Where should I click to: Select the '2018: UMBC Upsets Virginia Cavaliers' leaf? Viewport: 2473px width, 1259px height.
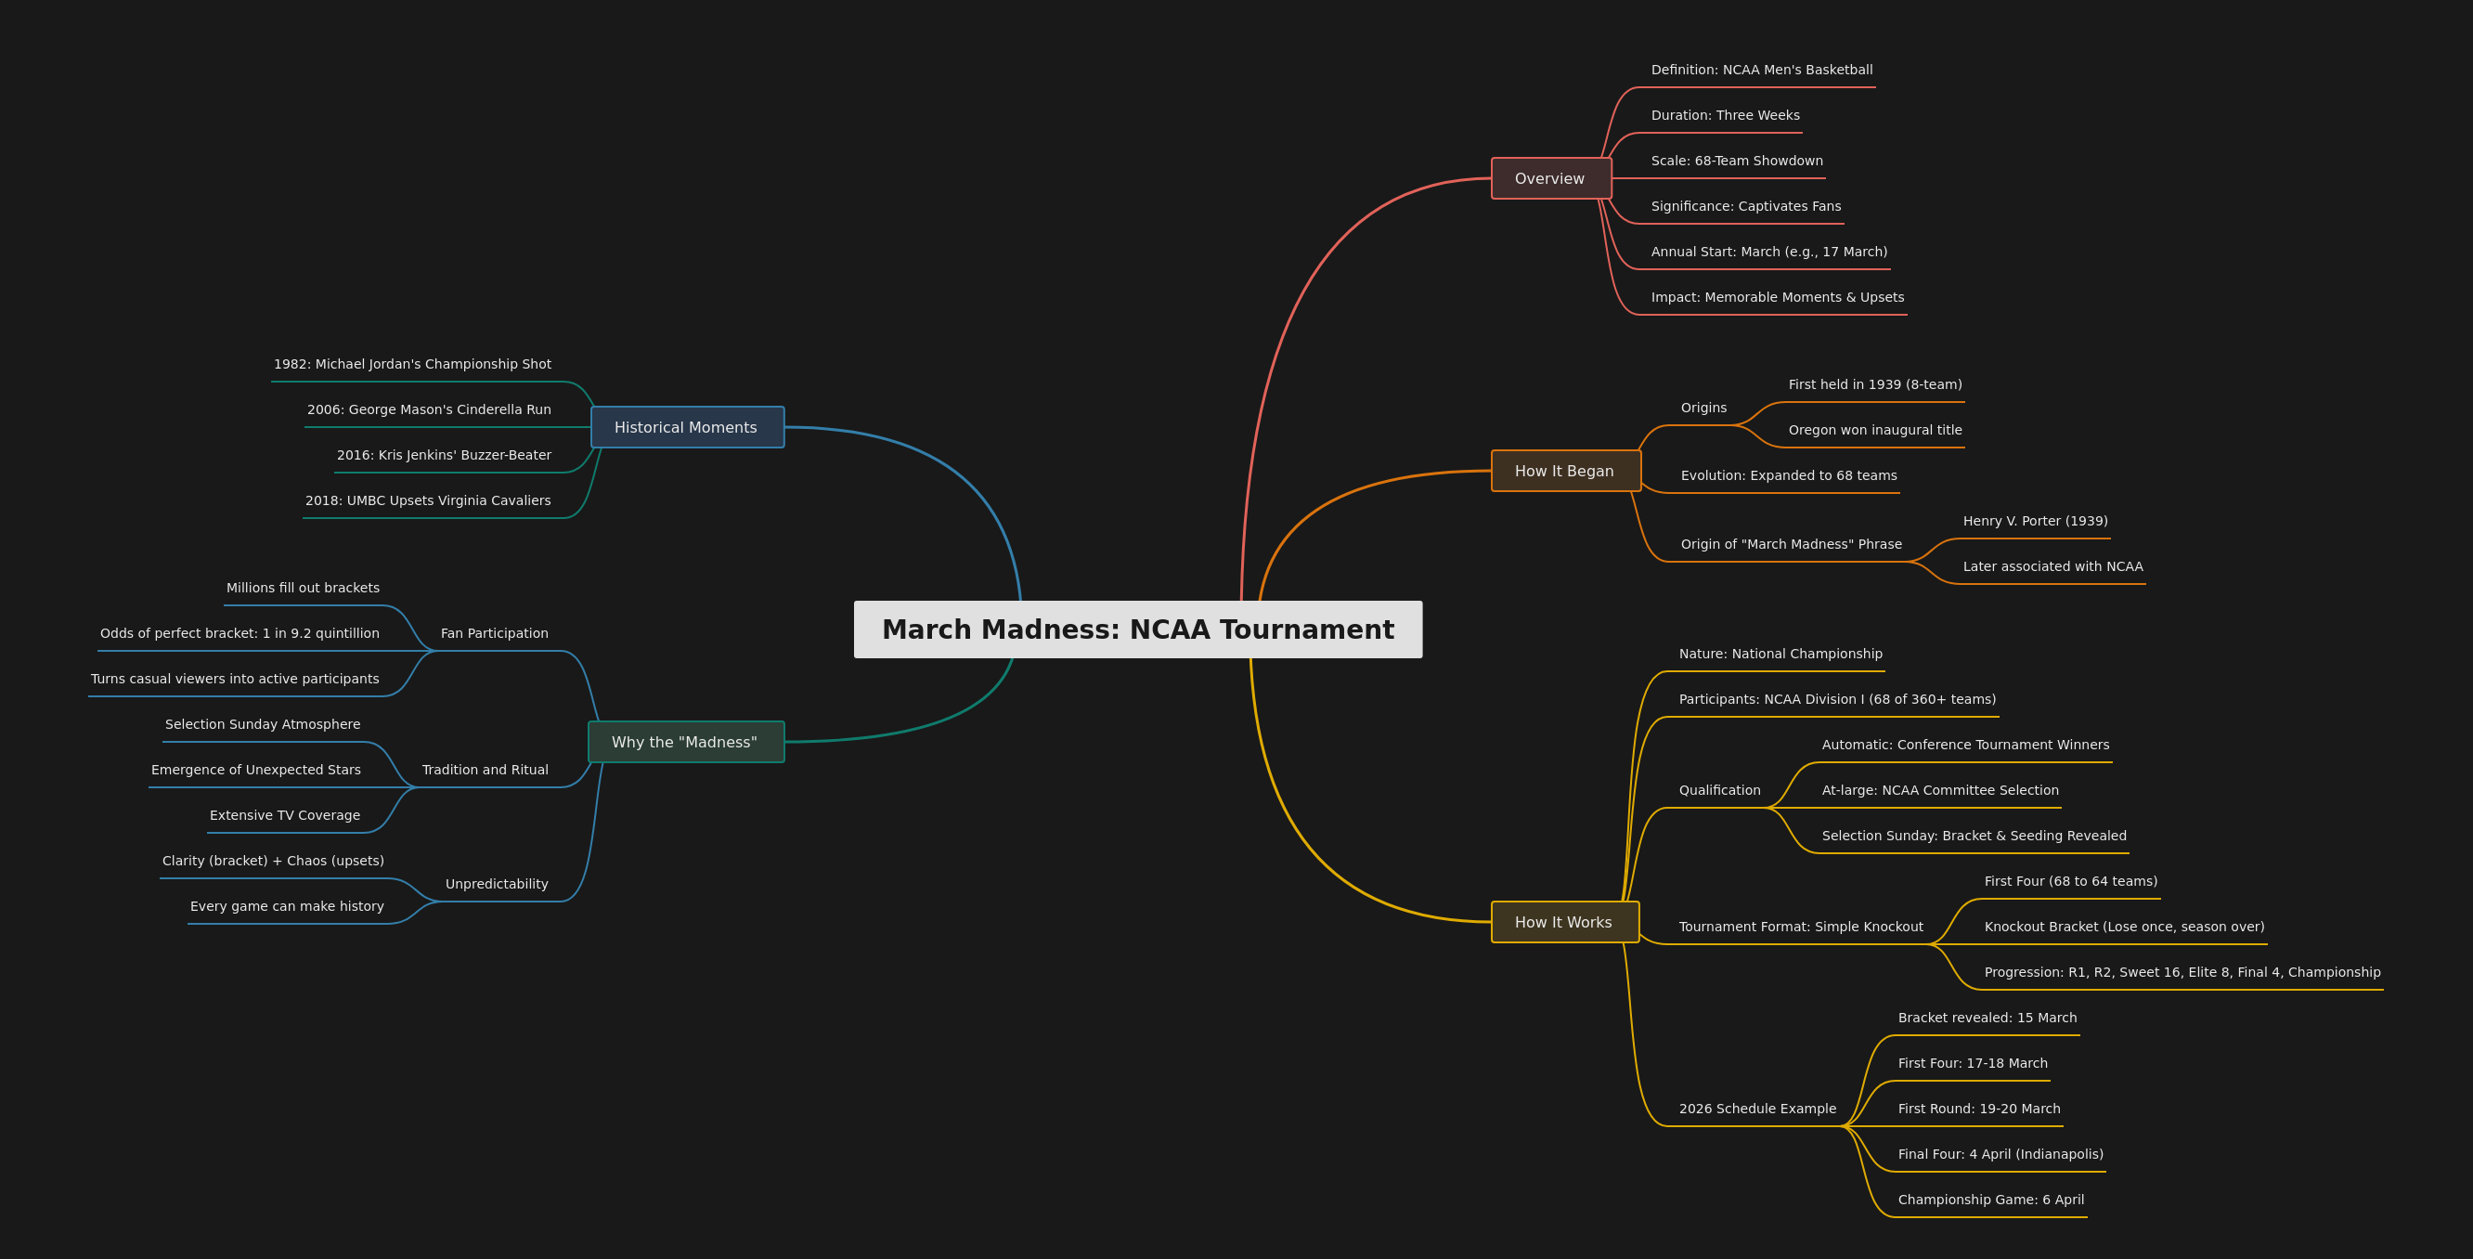click(x=428, y=500)
